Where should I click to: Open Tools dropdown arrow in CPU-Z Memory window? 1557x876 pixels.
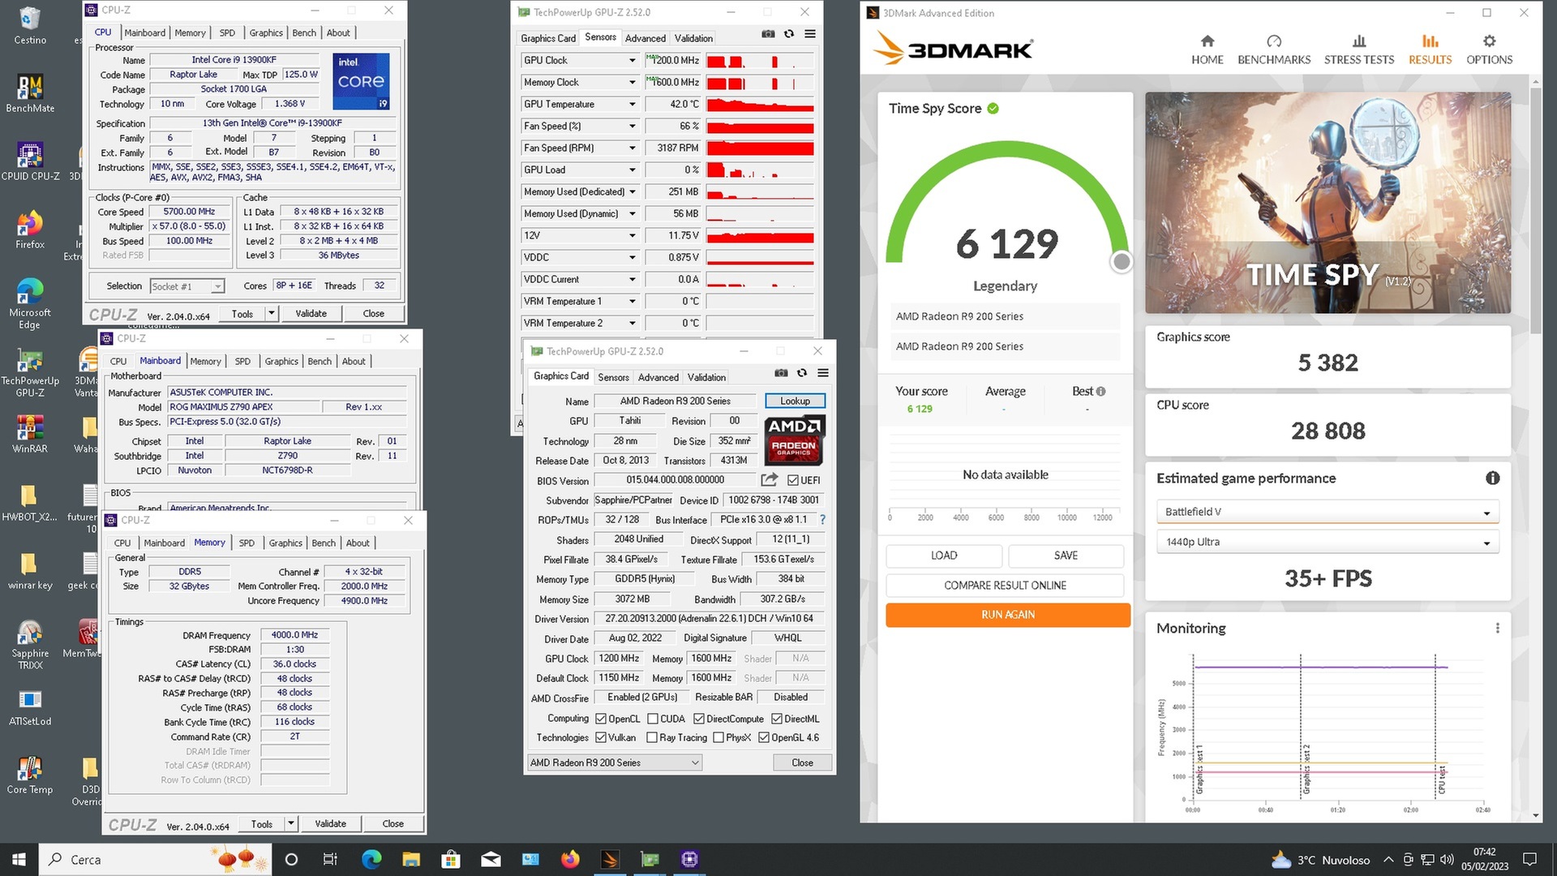point(291,824)
